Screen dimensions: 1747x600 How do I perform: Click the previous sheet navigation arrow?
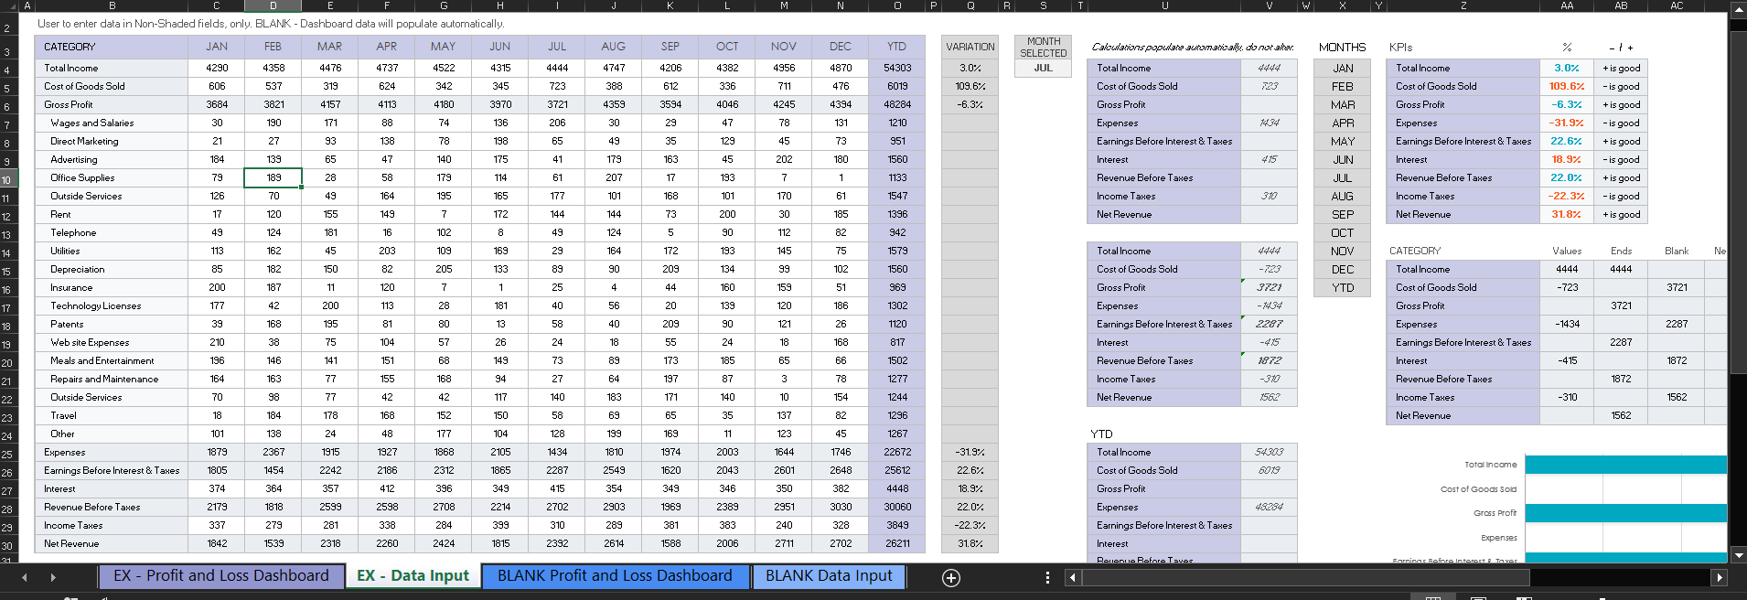coord(25,577)
